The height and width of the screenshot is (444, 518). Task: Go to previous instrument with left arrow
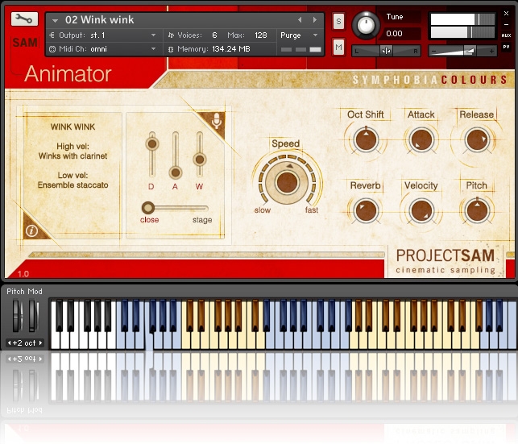point(300,20)
